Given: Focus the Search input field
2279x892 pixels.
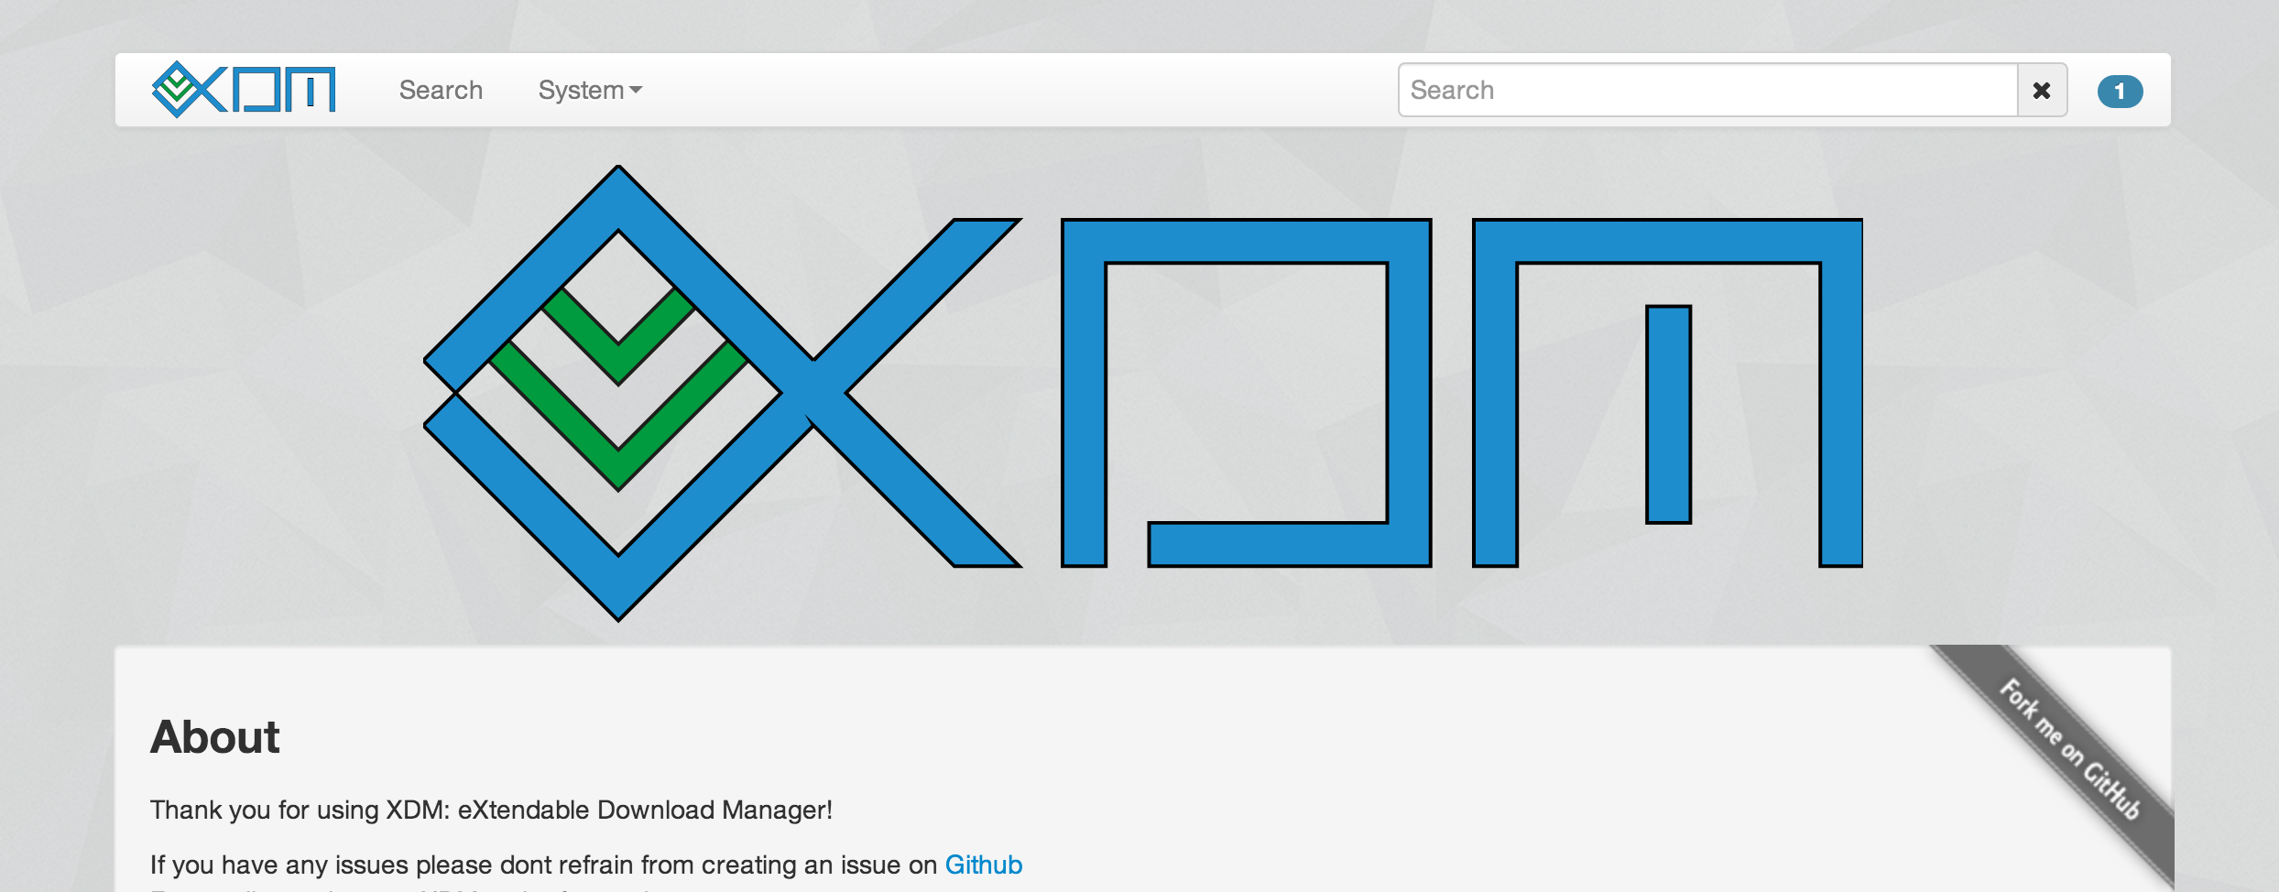Looking at the screenshot, I should [x=1707, y=90].
